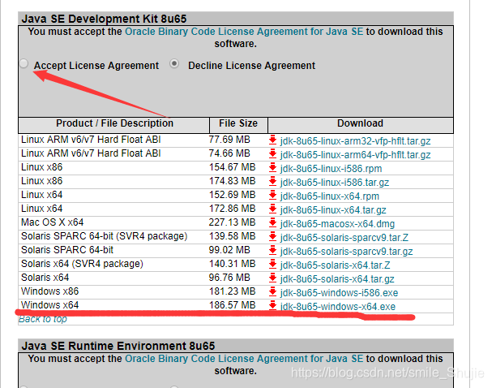This screenshot has height=388, width=492.
Task: Click the 'File Size' column header
Action: point(238,123)
